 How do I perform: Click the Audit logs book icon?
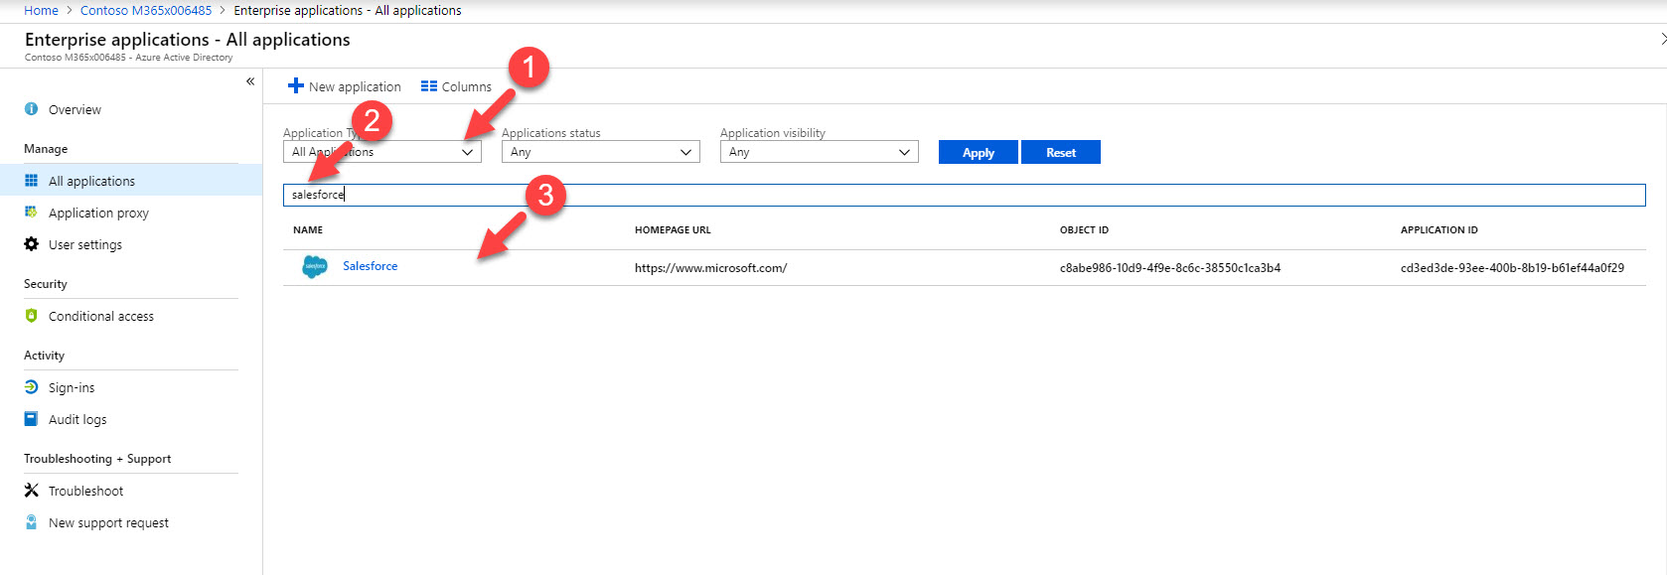coord(31,419)
